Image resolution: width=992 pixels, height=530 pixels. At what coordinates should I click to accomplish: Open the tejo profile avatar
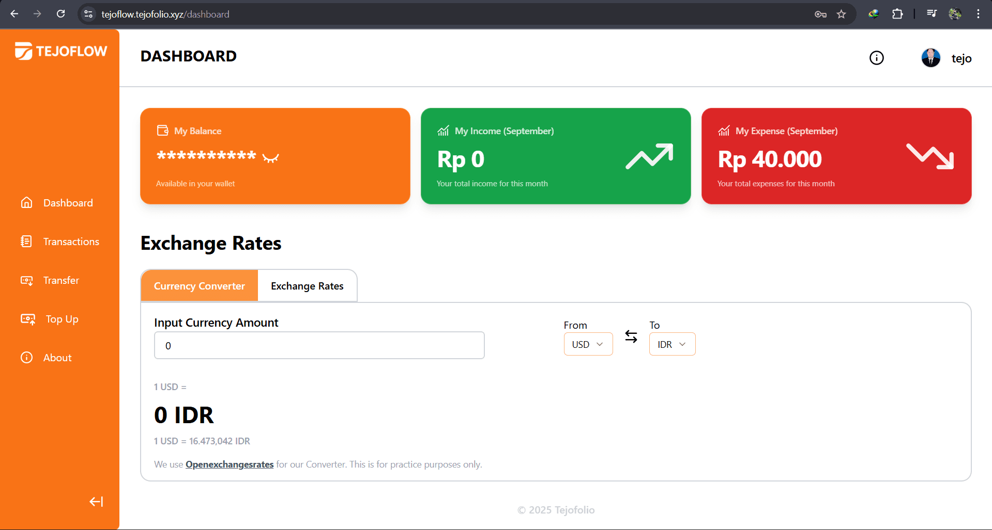(930, 58)
